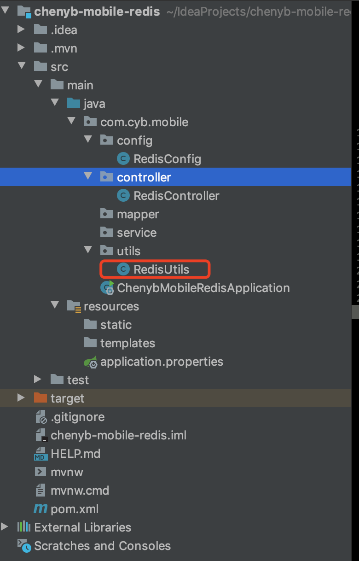359x561 pixels.
Task: Collapse the controller package
Action: point(87,177)
